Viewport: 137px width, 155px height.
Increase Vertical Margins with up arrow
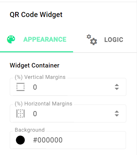(117, 85)
